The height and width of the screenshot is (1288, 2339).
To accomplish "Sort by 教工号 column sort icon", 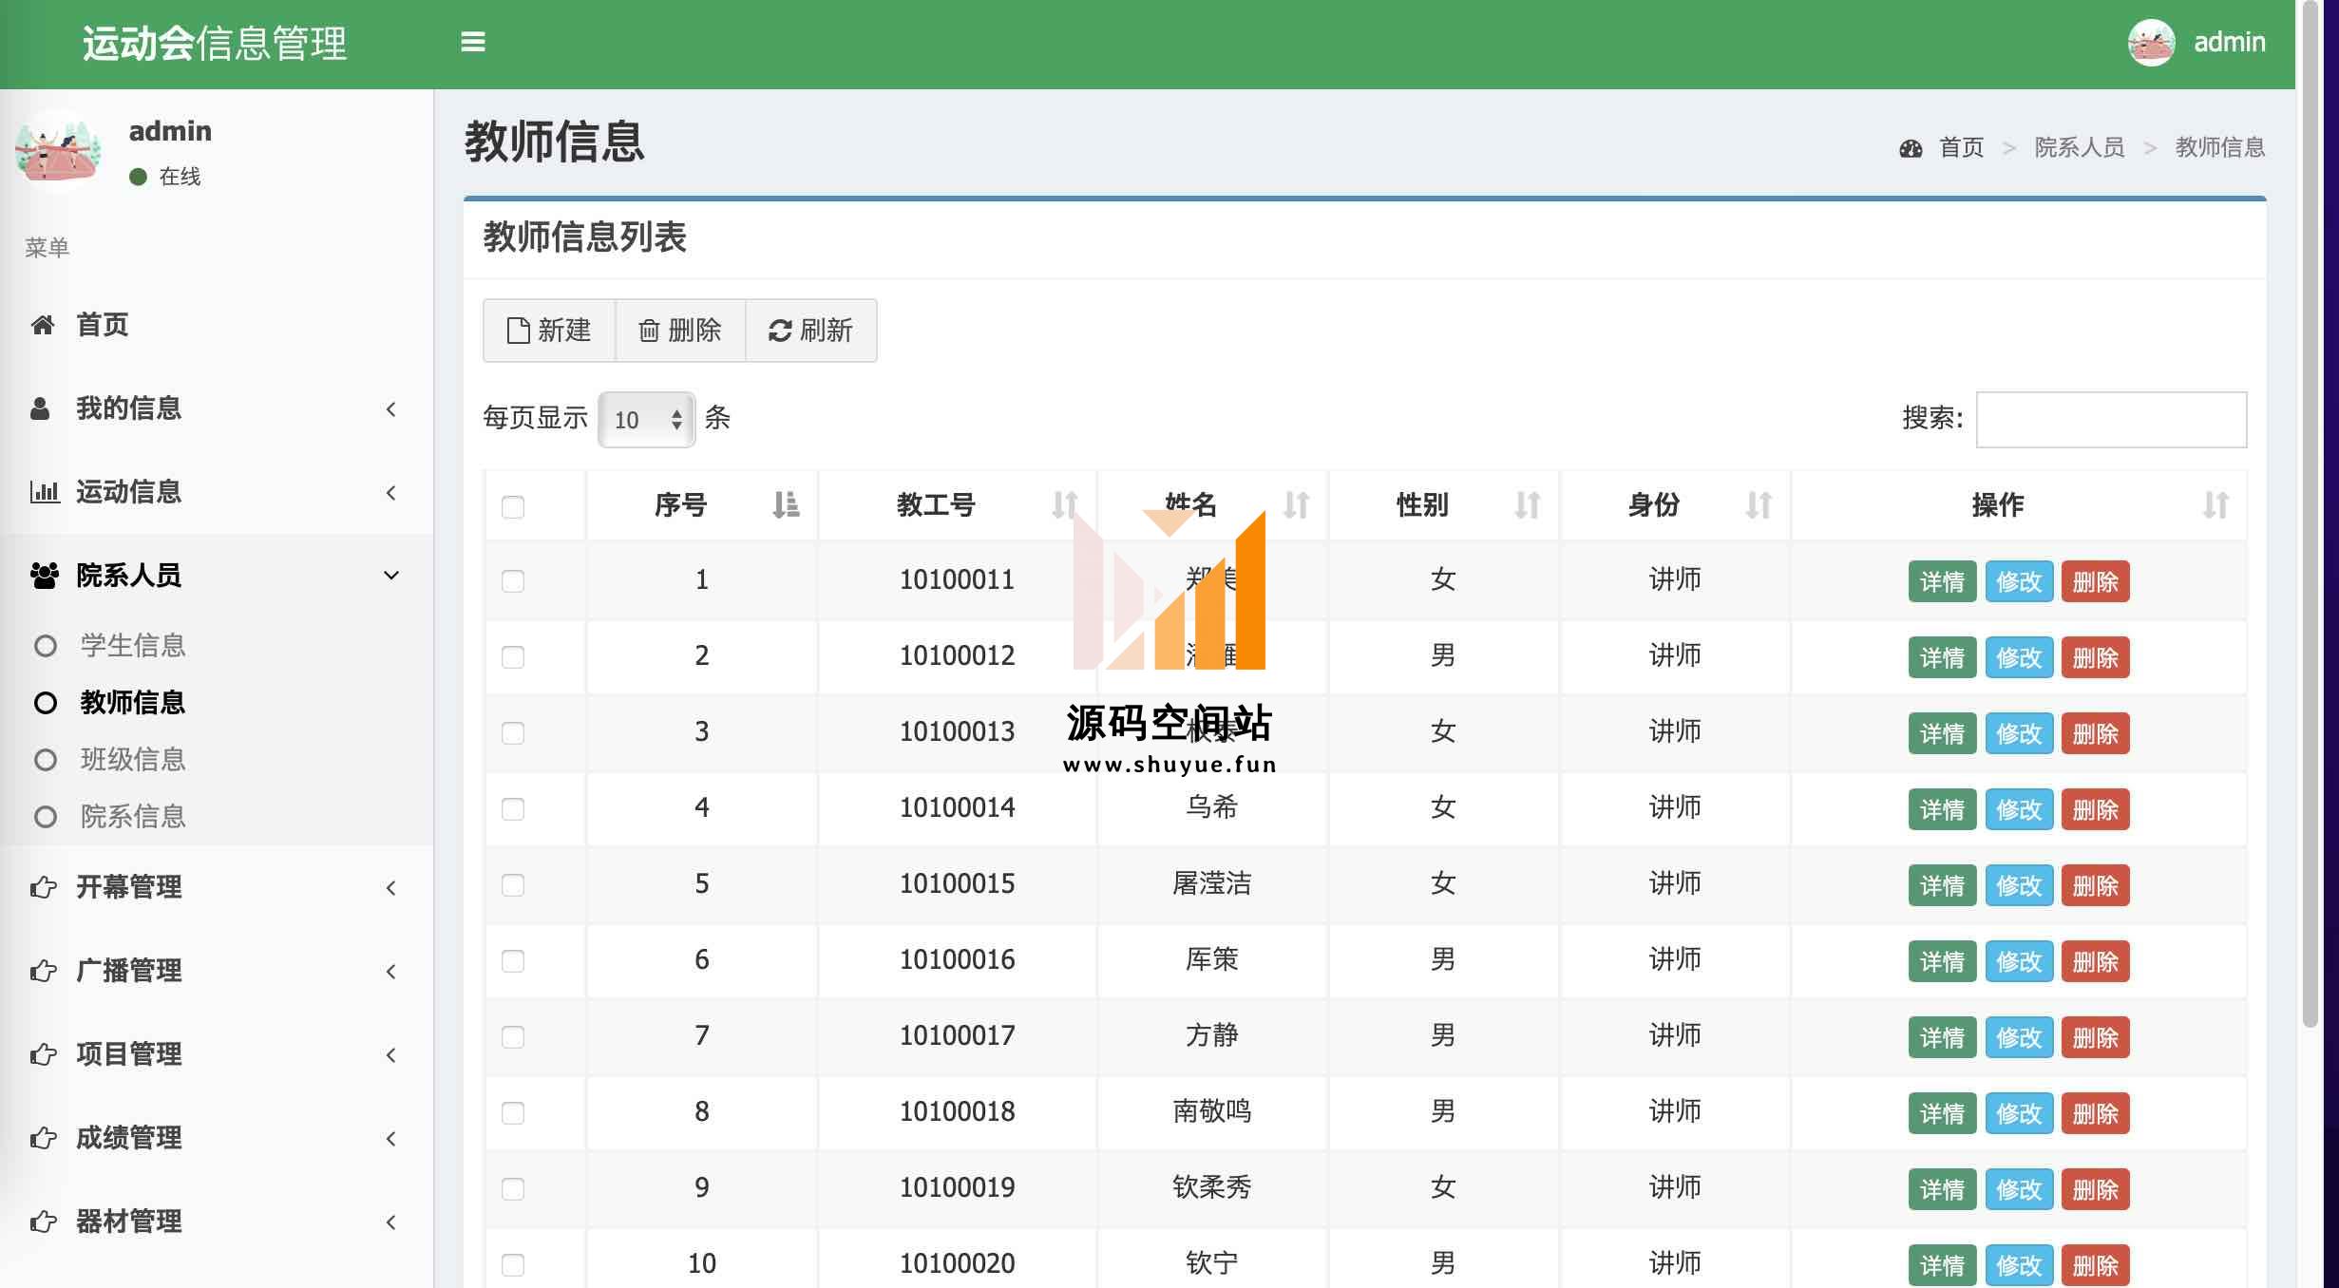I will [1065, 504].
